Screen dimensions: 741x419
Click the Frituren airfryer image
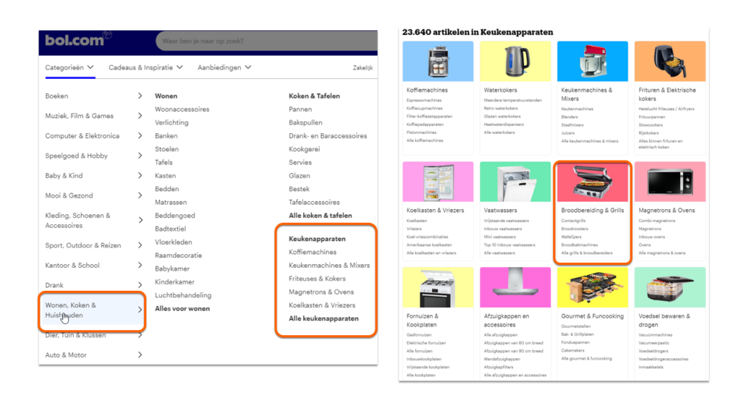[x=669, y=62]
